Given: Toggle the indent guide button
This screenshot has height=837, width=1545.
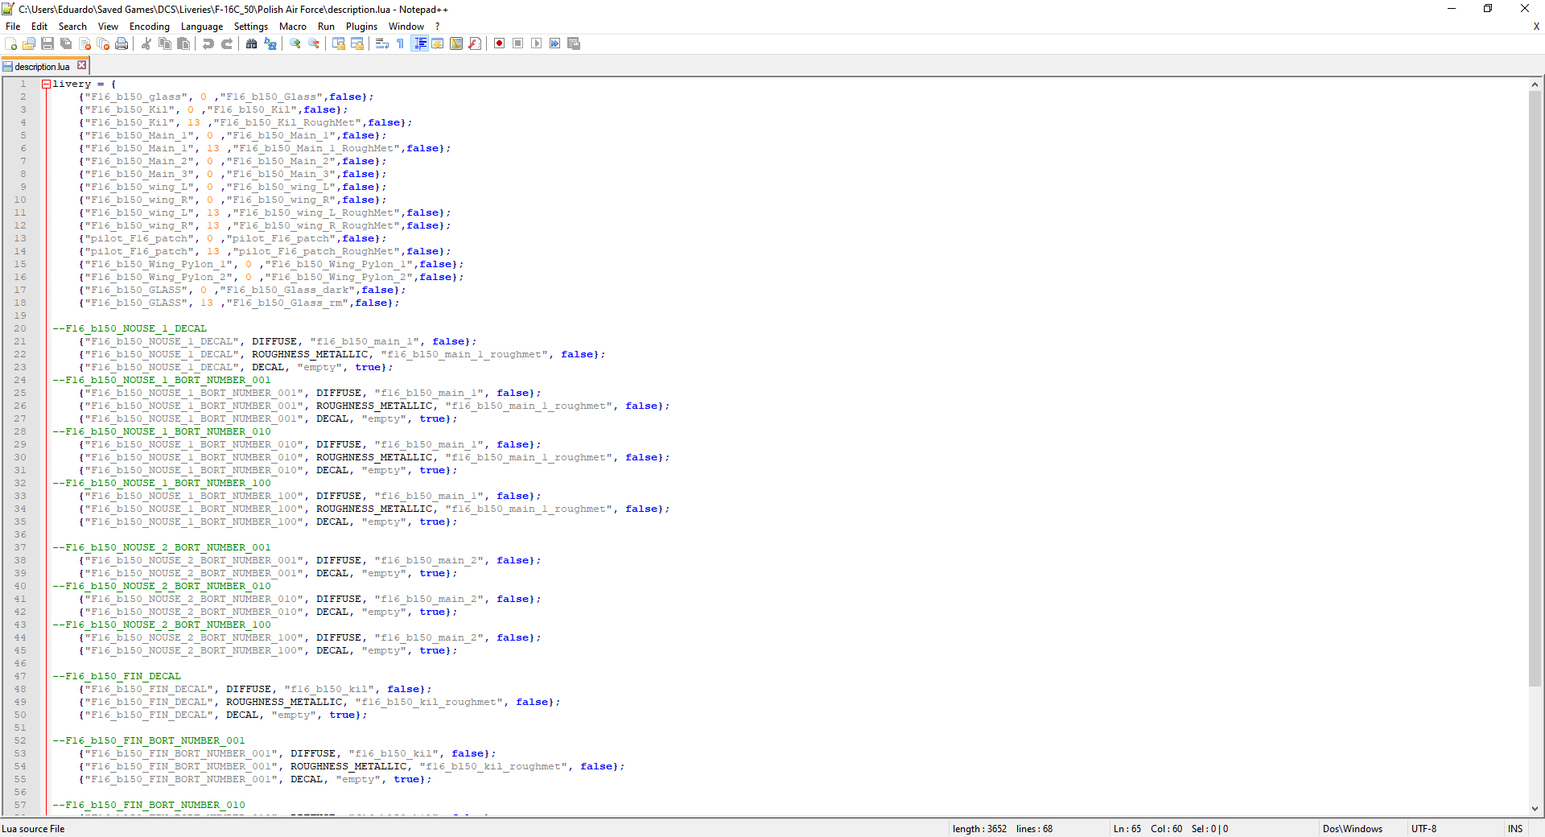Looking at the screenshot, I should pos(419,43).
